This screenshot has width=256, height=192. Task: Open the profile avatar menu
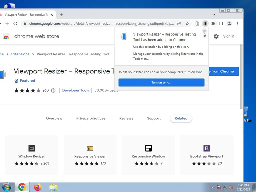229,23
